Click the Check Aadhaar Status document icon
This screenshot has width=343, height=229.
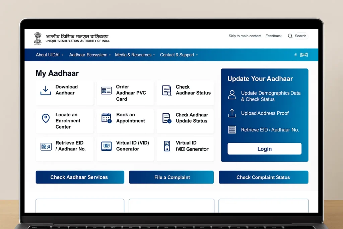167,91
